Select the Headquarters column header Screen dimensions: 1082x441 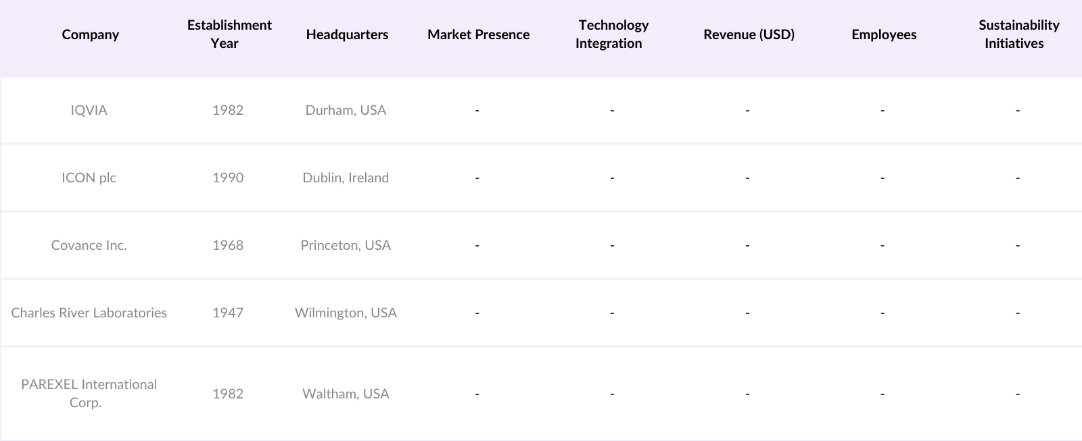pos(347,34)
